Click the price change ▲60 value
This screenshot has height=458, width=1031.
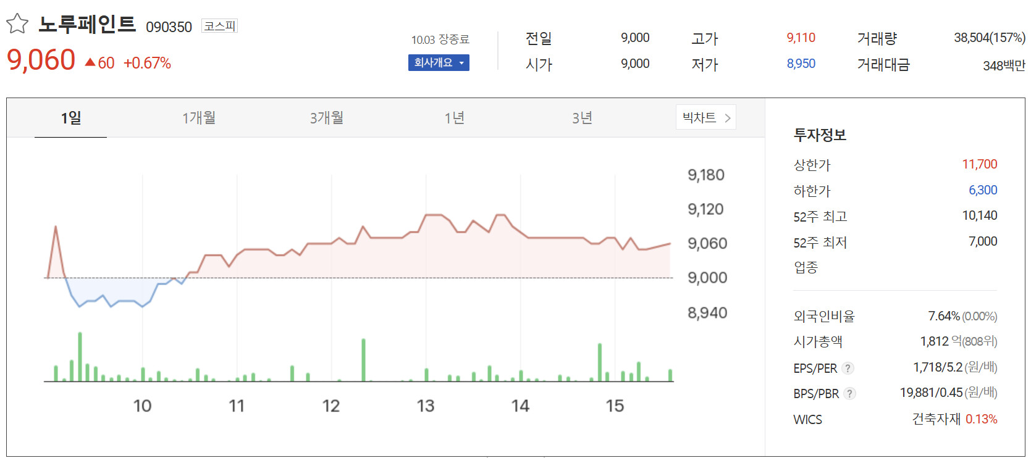99,63
